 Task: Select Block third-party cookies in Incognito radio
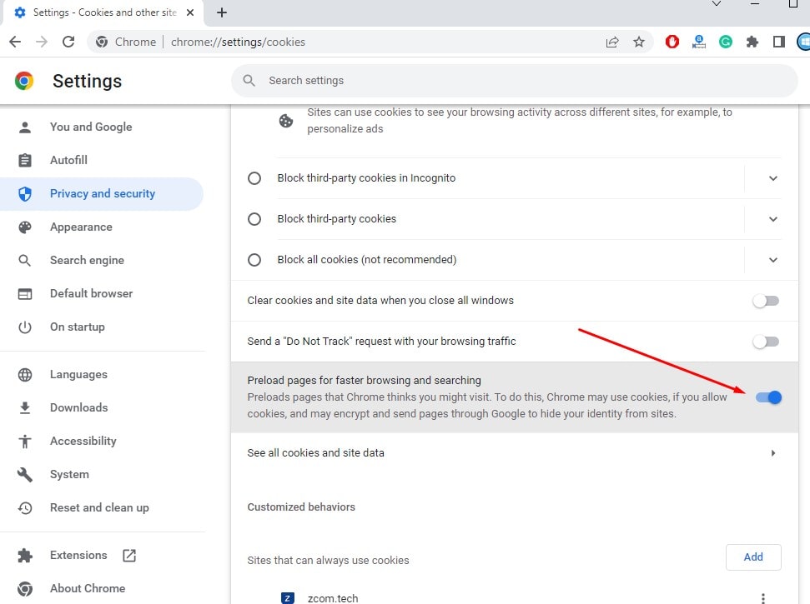(x=254, y=178)
